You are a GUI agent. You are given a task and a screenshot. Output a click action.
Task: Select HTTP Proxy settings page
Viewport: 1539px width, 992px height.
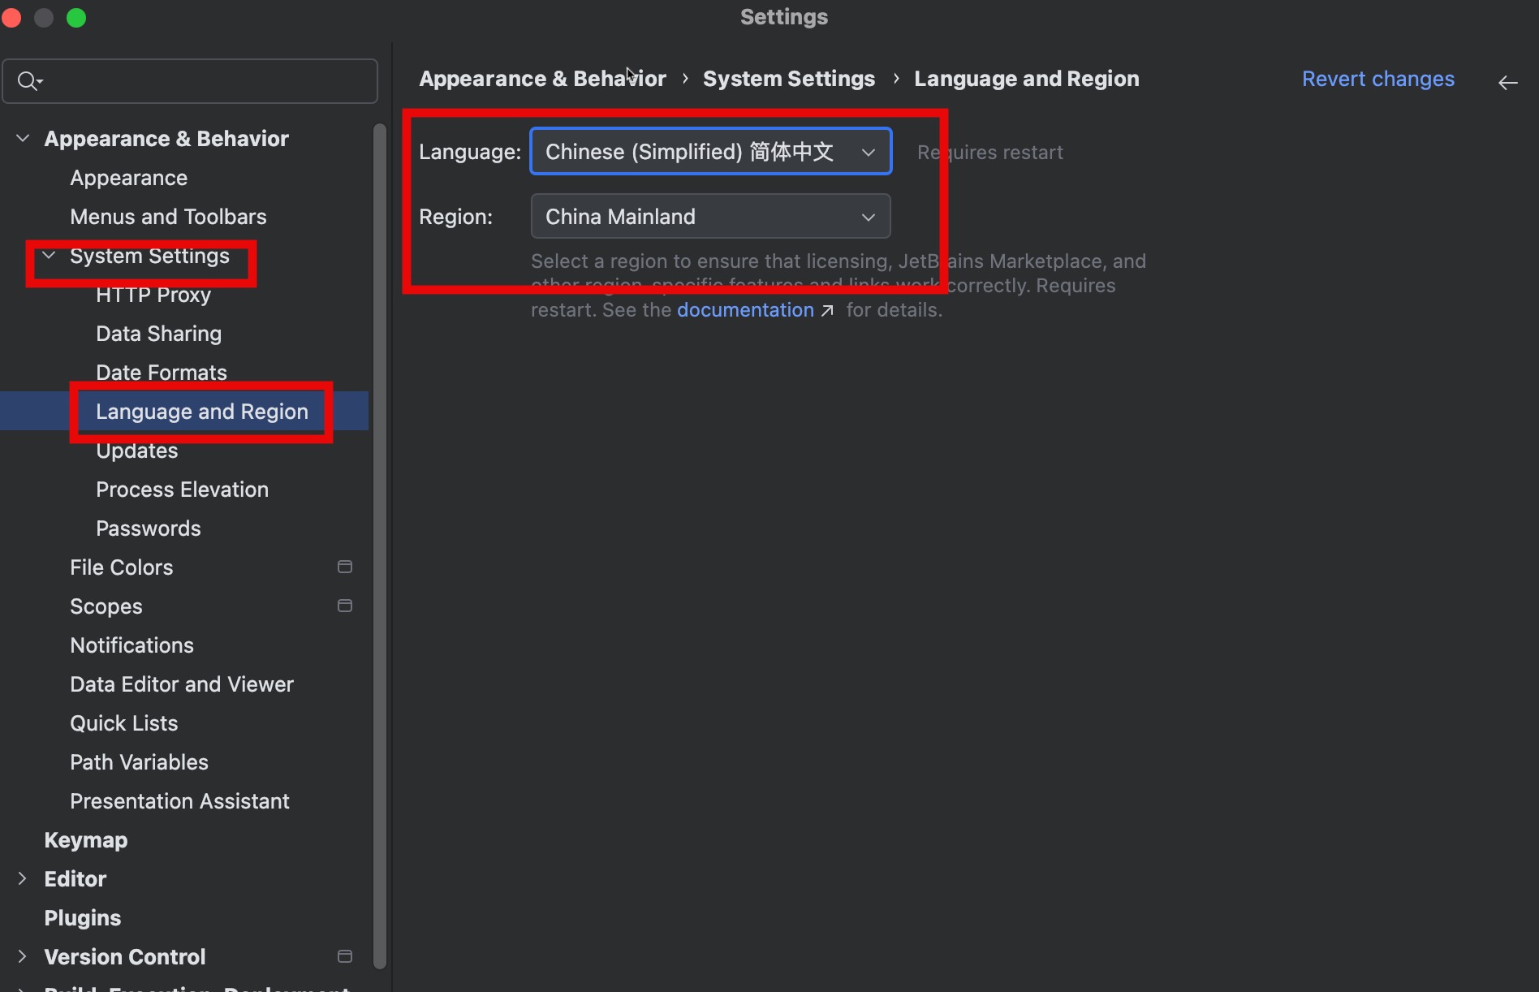[x=153, y=295]
